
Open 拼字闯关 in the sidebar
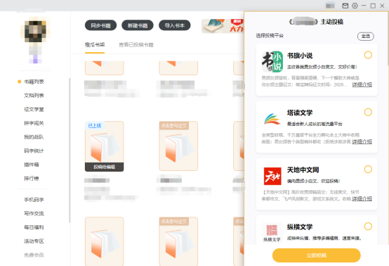[x=34, y=123]
